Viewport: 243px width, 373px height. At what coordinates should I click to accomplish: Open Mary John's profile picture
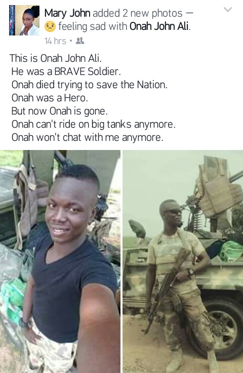[x=24, y=20]
